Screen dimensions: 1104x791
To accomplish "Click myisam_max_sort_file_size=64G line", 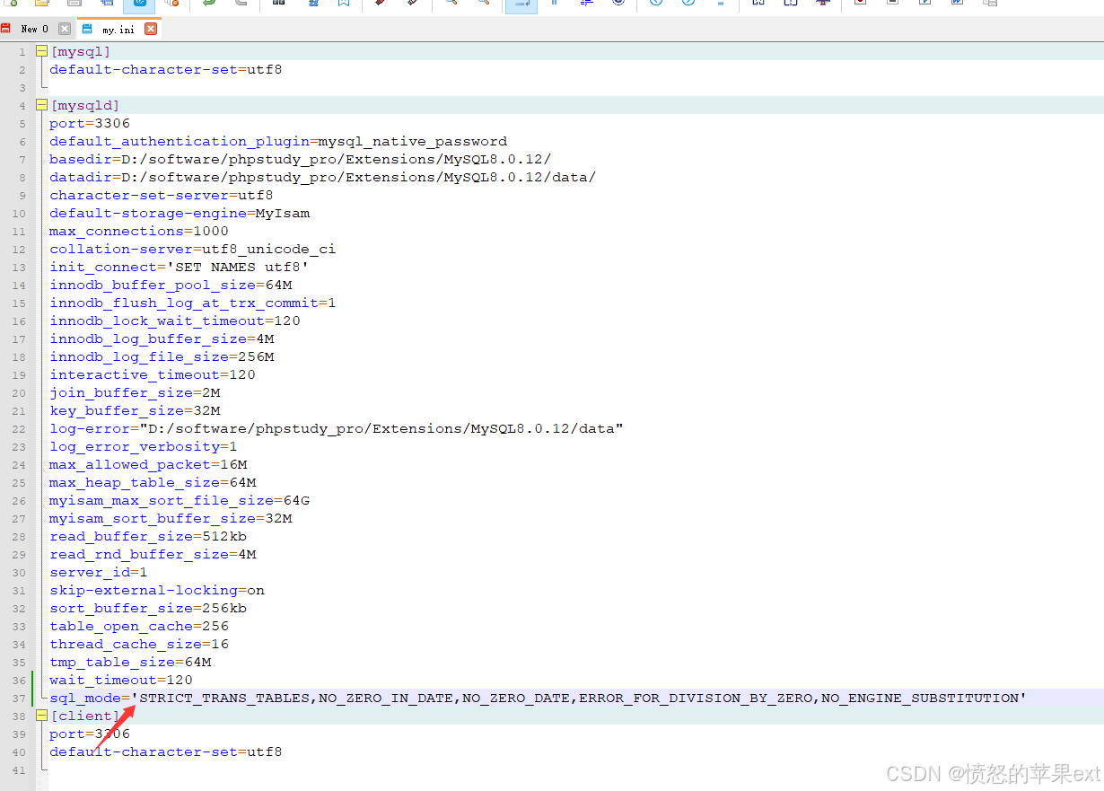I will (180, 500).
